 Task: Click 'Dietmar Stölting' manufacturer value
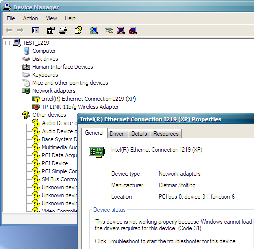point(177,185)
